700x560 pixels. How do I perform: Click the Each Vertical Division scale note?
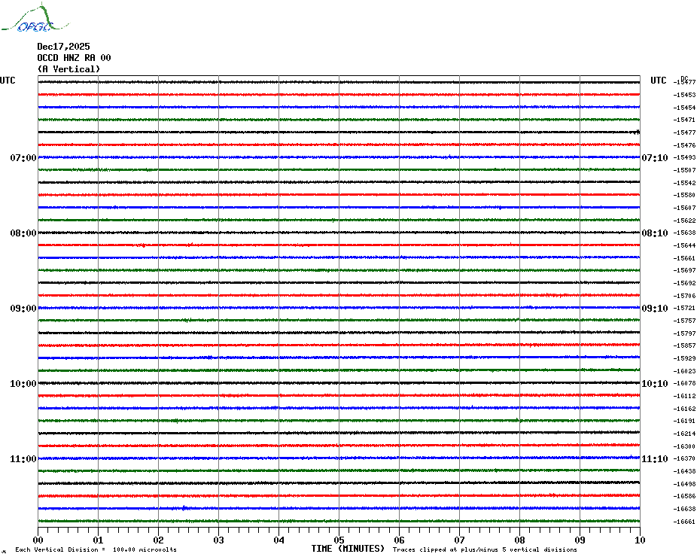point(96,549)
